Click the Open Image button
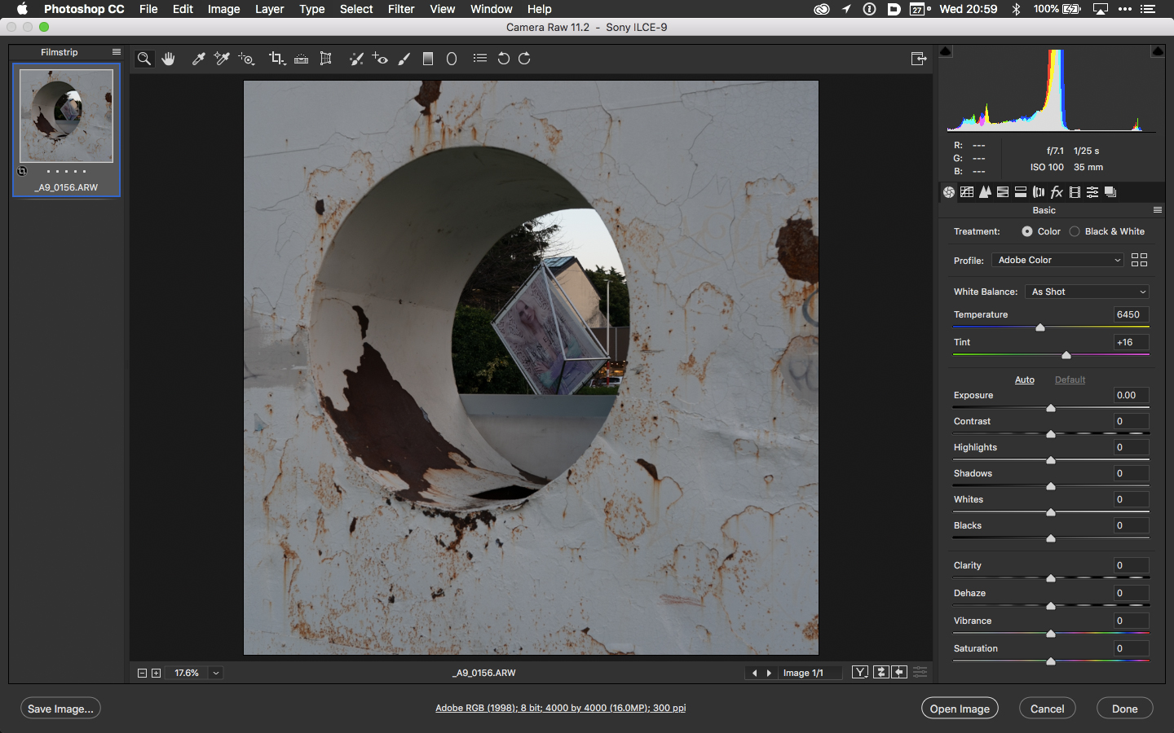This screenshot has width=1174, height=733. 960,709
